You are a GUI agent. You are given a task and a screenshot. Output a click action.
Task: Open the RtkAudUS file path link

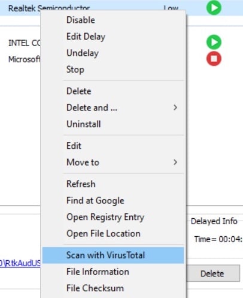coord(20,263)
